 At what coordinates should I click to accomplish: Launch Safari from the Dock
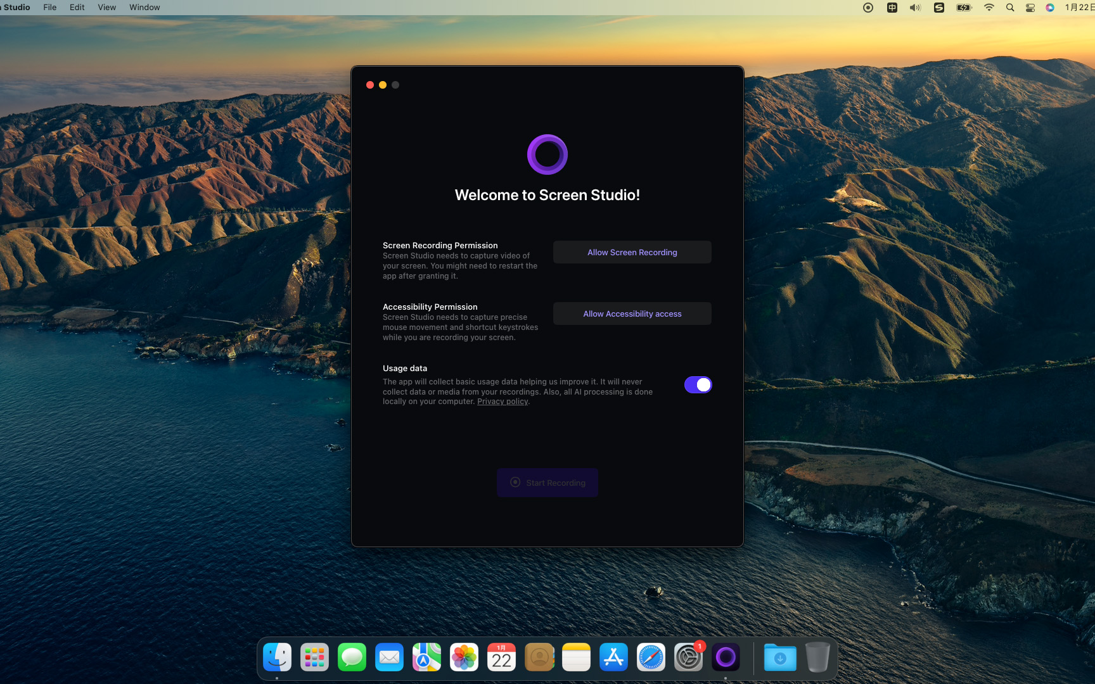(x=651, y=657)
